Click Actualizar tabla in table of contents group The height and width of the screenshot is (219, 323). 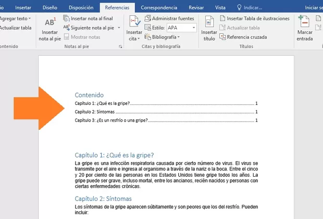[16, 28]
